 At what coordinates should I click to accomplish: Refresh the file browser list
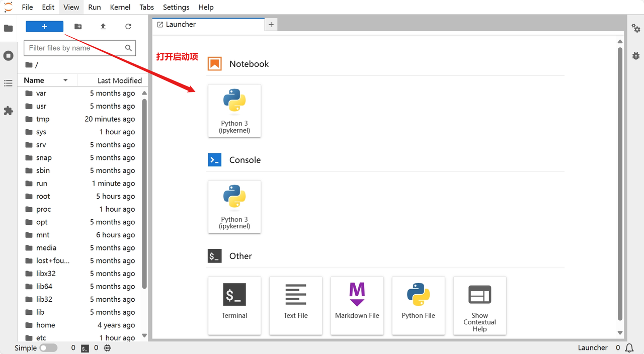pyautogui.click(x=128, y=27)
